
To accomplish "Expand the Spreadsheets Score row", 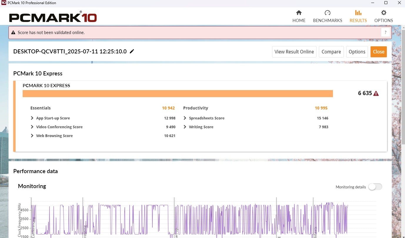I will [185, 118].
